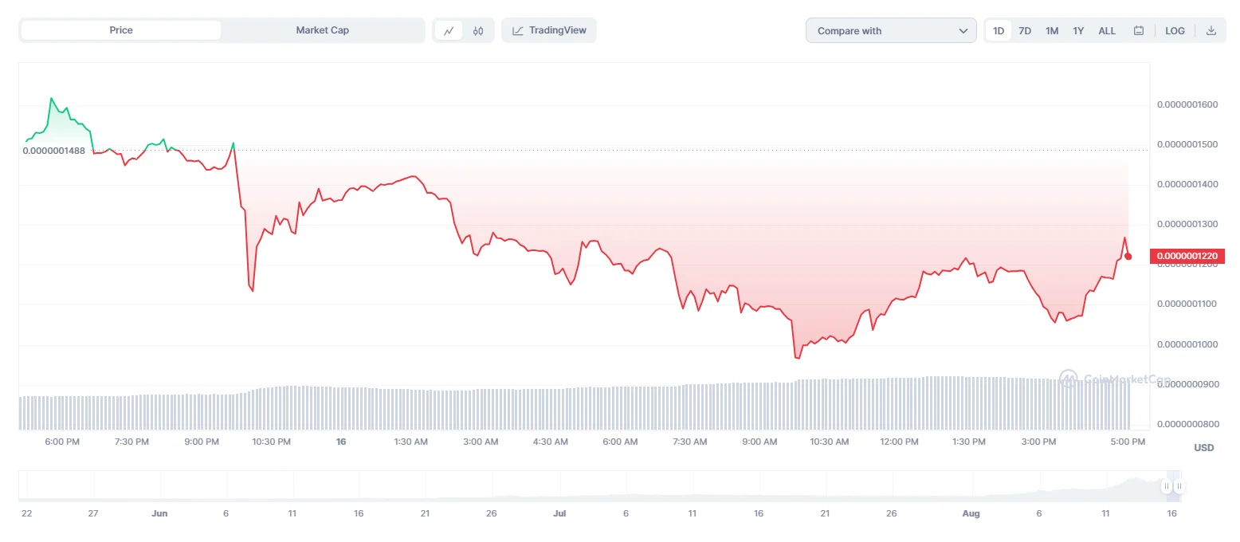Toggle LOG scale on the chart
Image resolution: width=1240 pixels, height=542 pixels.
pyautogui.click(x=1175, y=31)
